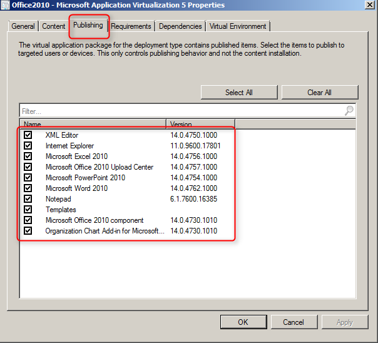Click version 14.0.4762.1000 cell
Image resolution: width=378 pixels, height=343 pixels.
pyautogui.click(x=194, y=188)
